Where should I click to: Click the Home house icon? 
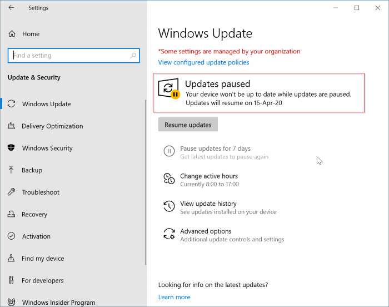pyautogui.click(x=12, y=33)
